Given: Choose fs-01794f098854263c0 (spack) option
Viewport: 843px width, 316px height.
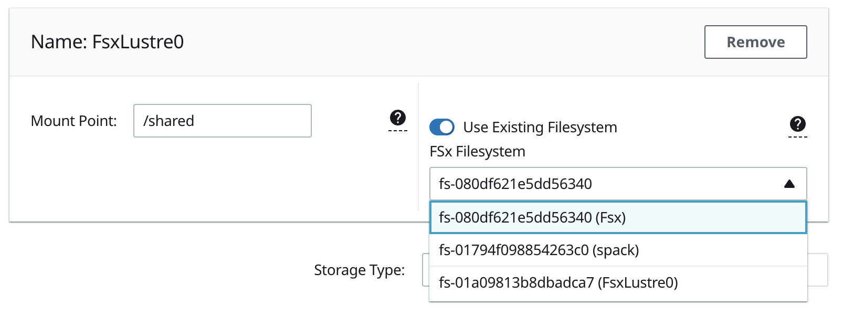Looking at the screenshot, I should pos(618,250).
